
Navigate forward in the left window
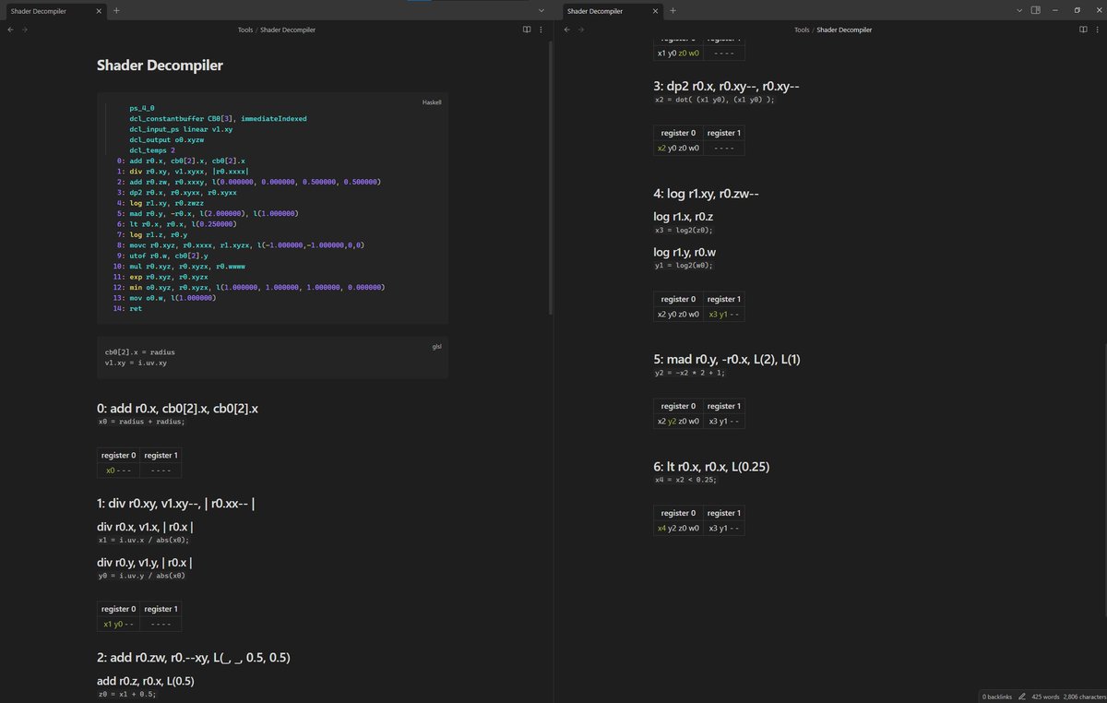coord(24,30)
